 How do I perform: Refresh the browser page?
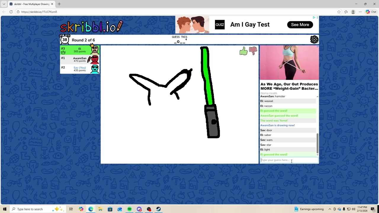tap(11, 12)
